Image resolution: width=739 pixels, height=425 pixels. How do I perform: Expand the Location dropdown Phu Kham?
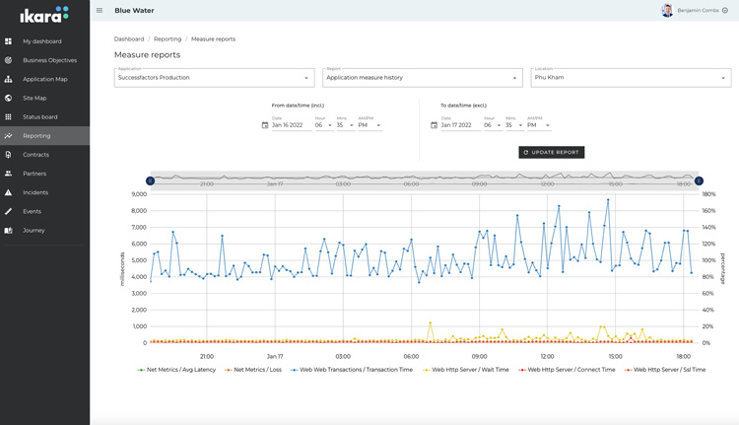point(630,78)
